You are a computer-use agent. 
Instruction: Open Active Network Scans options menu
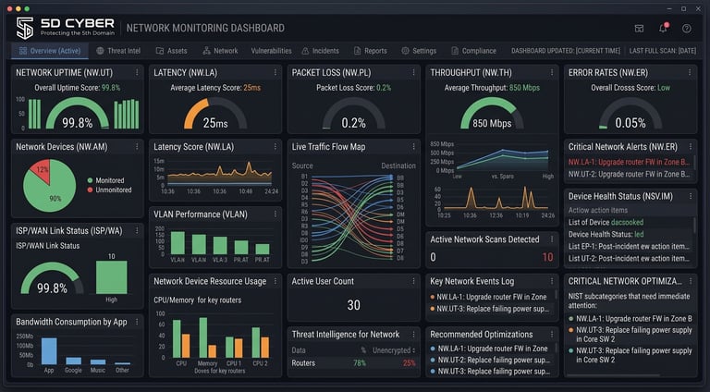point(552,239)
